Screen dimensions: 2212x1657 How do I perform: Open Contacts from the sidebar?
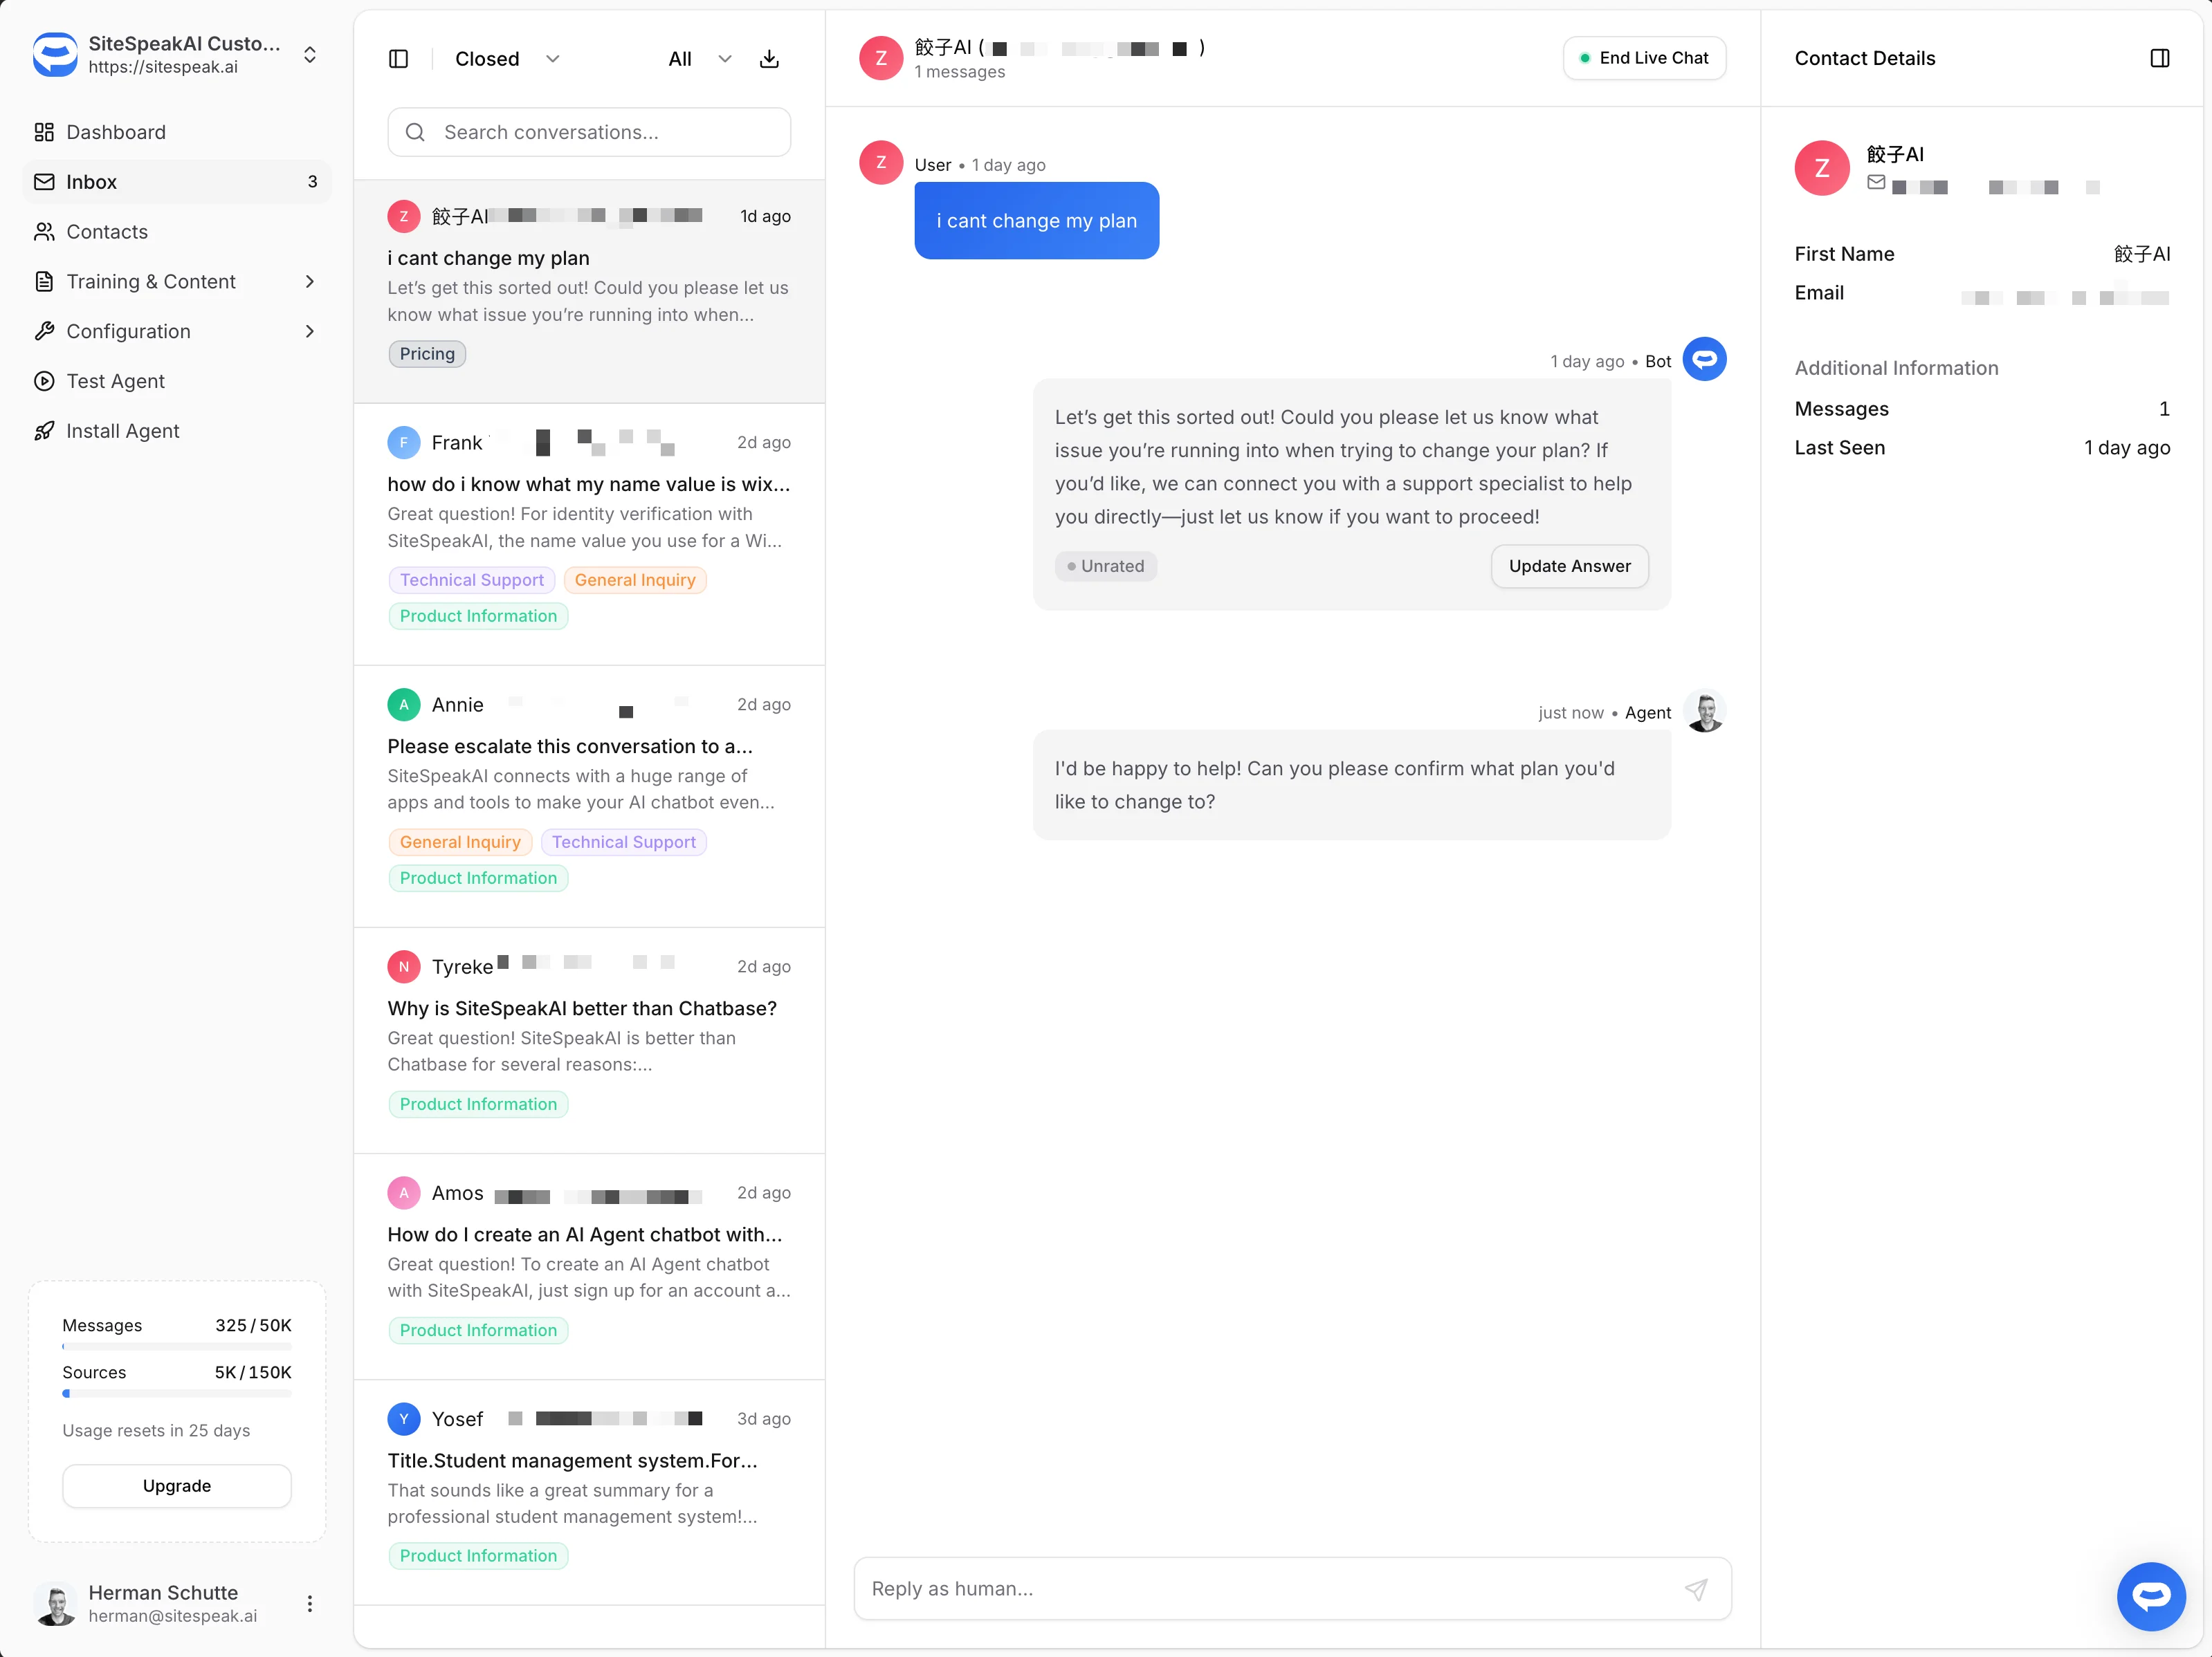point(106,231)
